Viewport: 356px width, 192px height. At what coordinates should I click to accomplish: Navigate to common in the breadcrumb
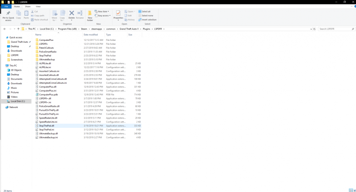(111, 29)
